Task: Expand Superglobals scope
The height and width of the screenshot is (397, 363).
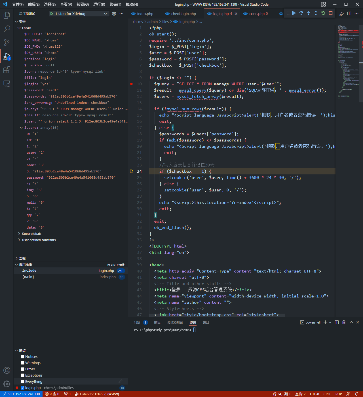Action: [19, 234]
